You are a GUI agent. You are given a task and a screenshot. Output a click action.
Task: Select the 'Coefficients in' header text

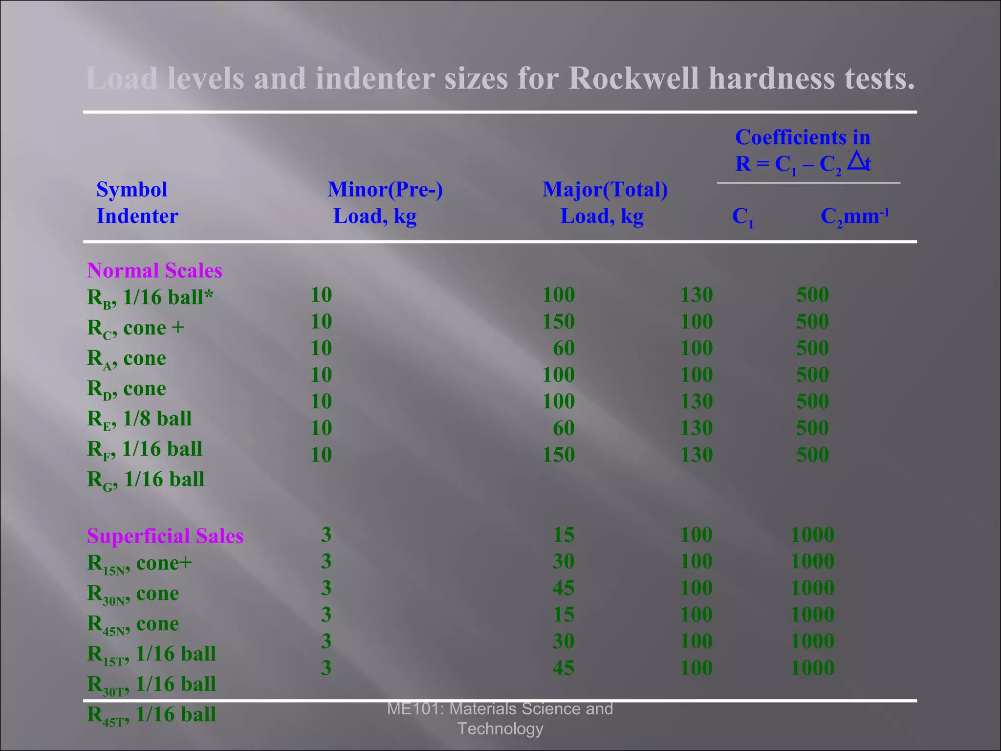803,137
